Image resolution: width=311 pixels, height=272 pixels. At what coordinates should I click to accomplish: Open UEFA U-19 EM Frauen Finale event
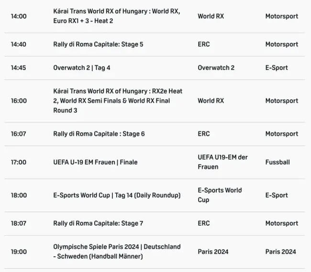[x=95, y=162]
